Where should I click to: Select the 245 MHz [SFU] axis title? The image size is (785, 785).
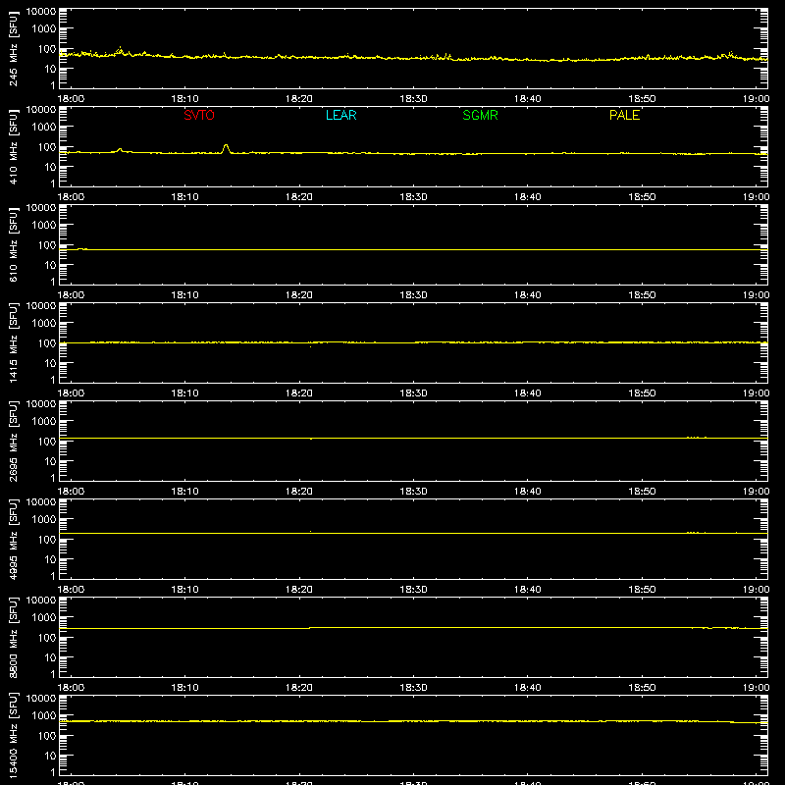13,48
